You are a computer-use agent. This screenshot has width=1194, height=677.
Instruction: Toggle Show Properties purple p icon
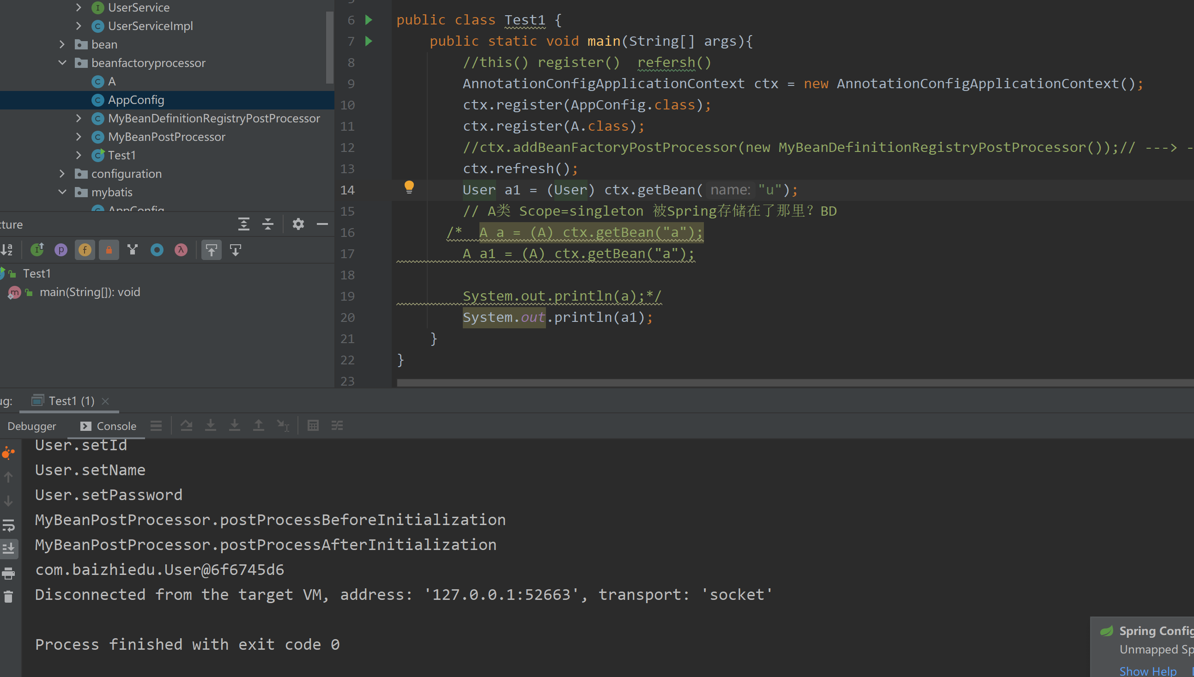(61, 250)
